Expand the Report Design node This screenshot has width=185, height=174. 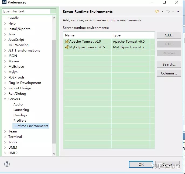(5, 88)
